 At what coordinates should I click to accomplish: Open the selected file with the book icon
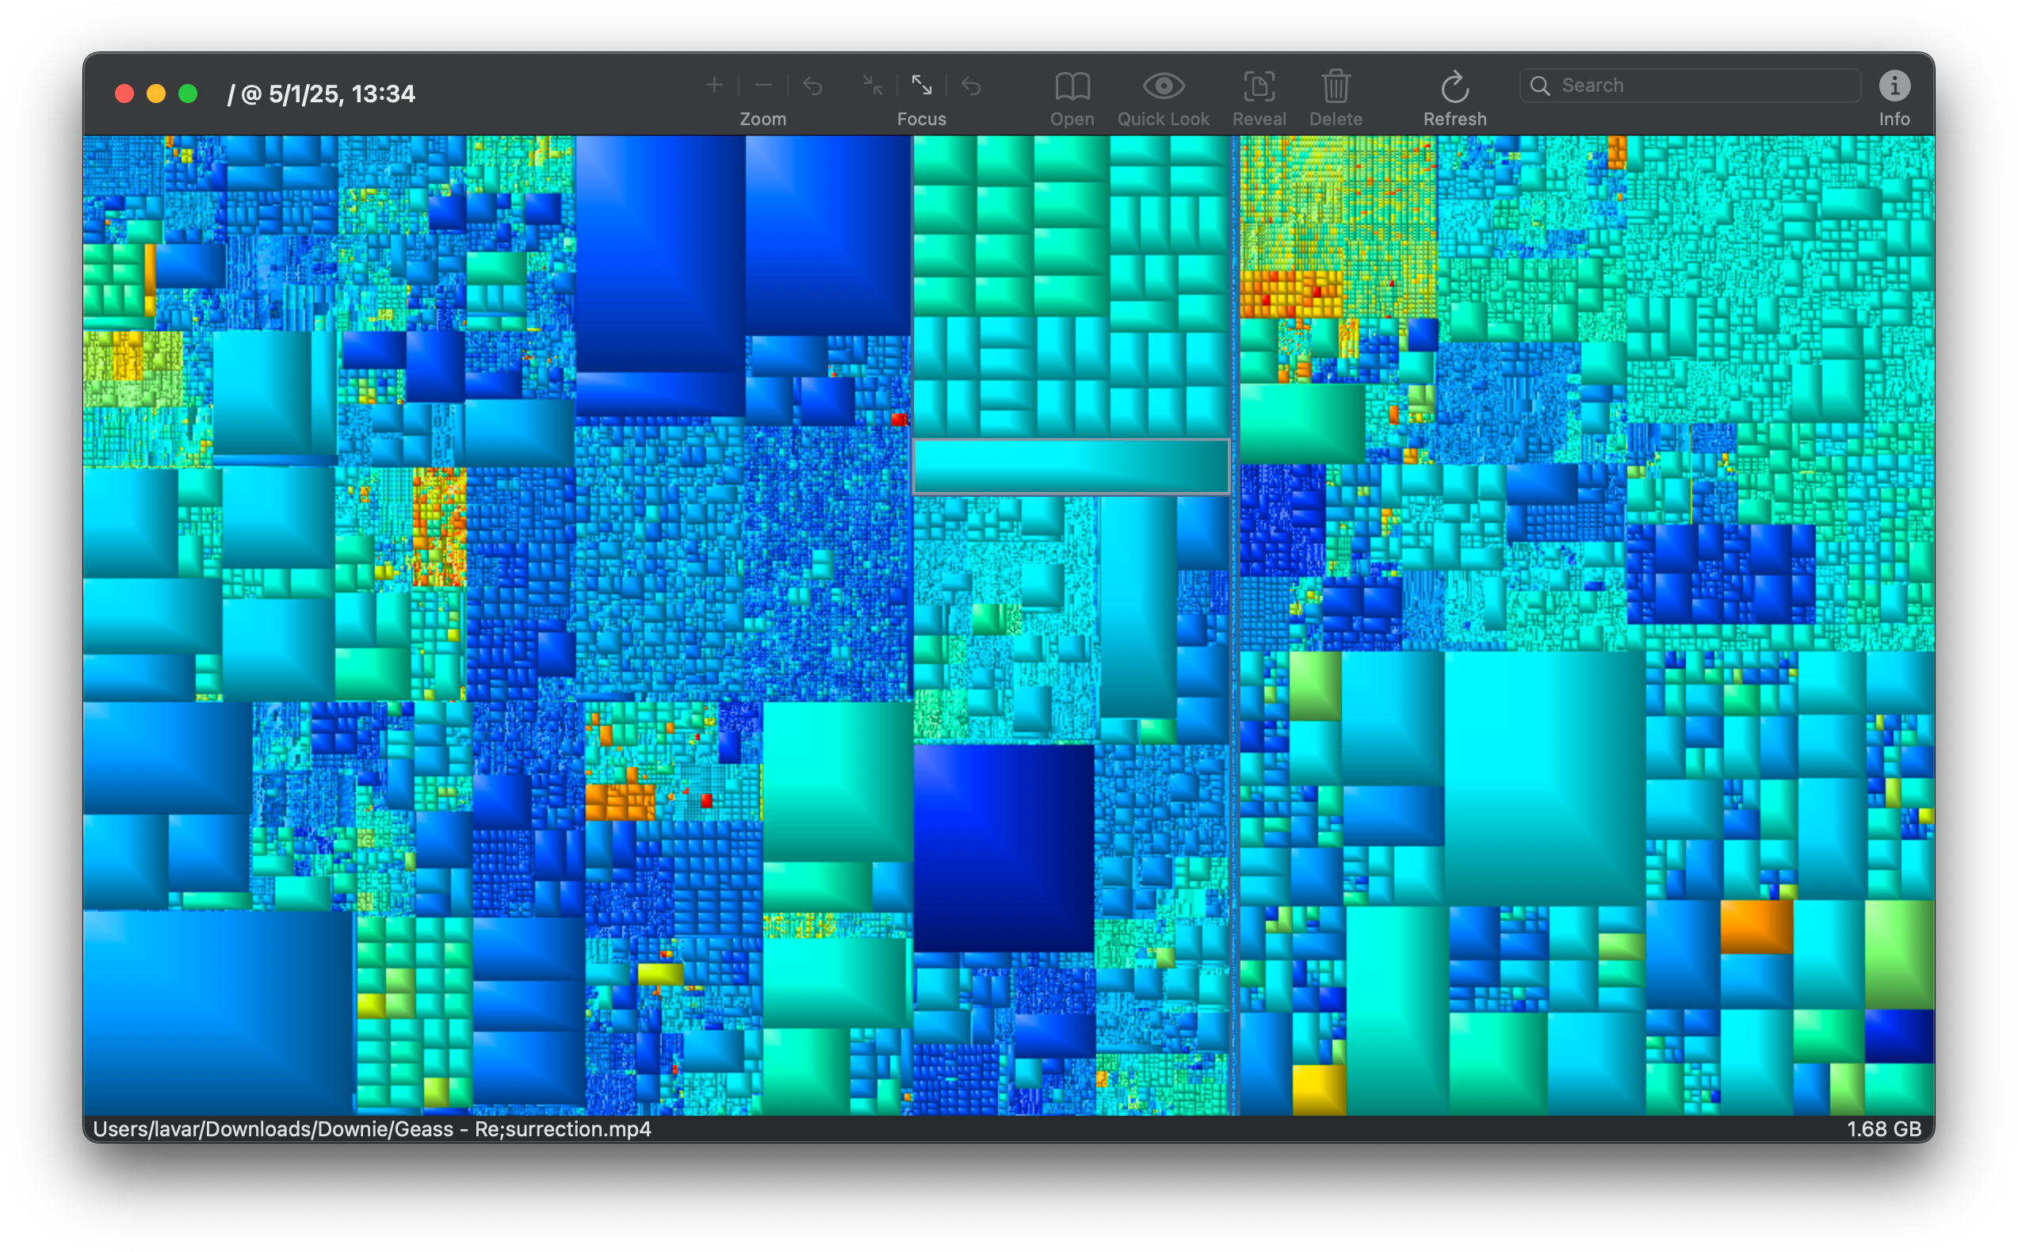pyautogui.click(x=1072, y=86)
